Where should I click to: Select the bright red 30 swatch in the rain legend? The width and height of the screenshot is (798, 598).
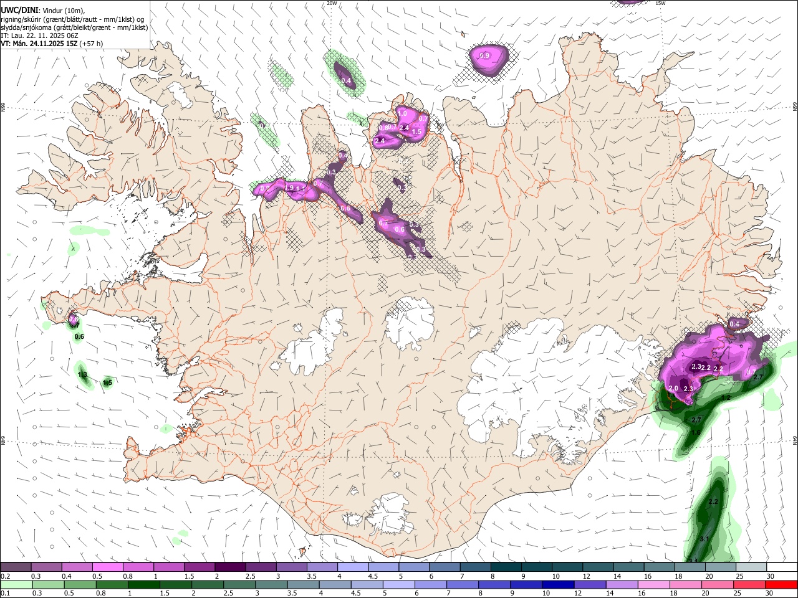781,584
